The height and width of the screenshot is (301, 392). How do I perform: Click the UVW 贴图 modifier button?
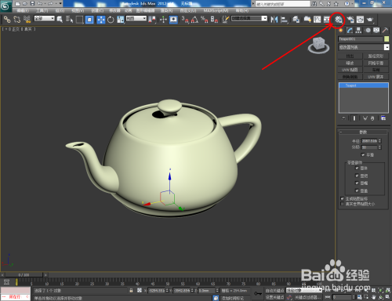(350, 70)
